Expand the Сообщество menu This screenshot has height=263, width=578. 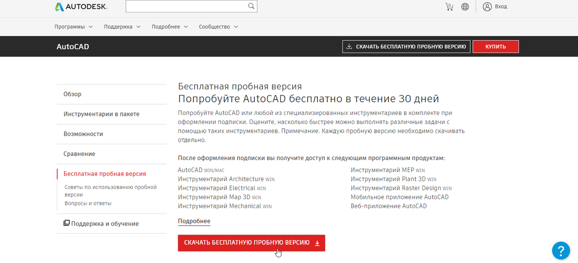click(218, 26)
